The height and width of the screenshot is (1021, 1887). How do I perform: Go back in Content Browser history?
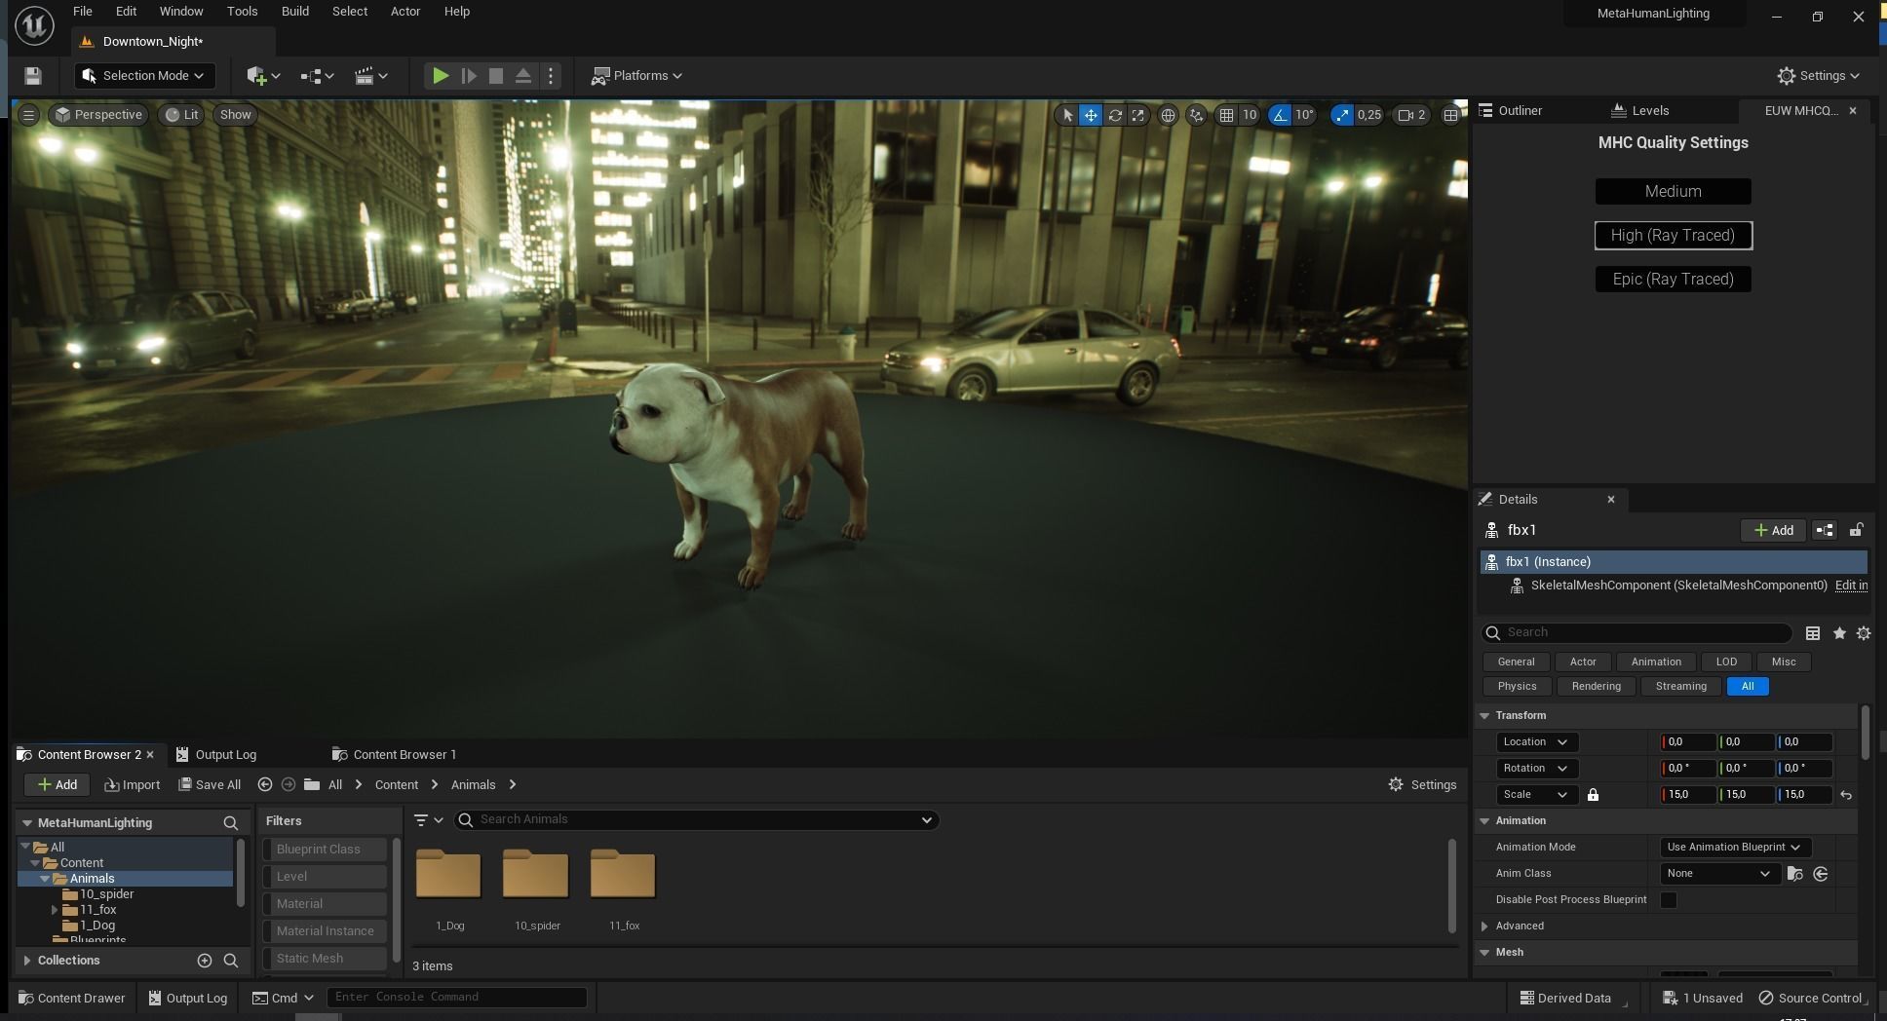pyautogui.click(x=264, y=784)
